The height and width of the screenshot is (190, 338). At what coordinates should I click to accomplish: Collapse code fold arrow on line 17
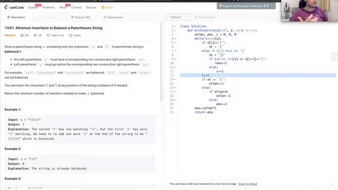coord(175,92)
